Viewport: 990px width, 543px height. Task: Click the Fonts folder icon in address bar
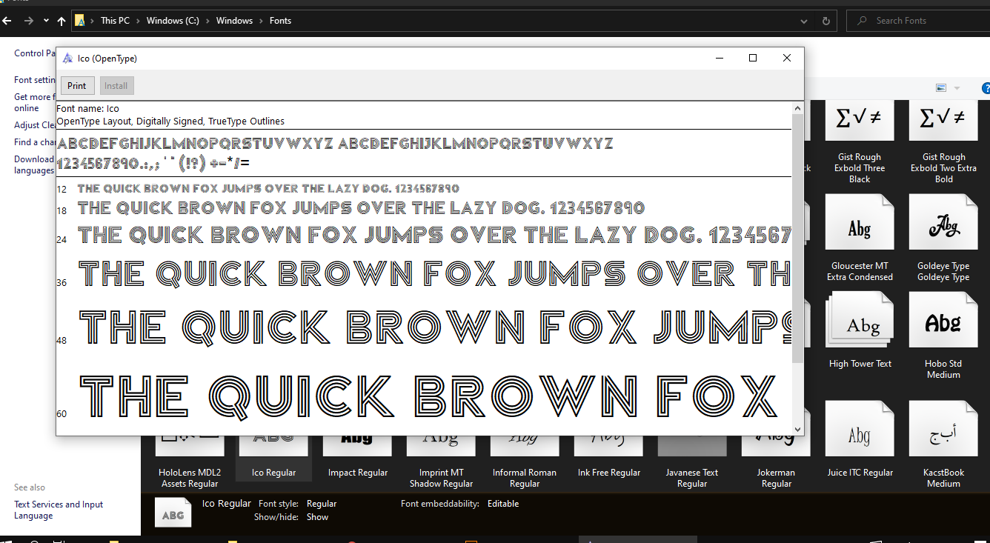tap(80, 21)
